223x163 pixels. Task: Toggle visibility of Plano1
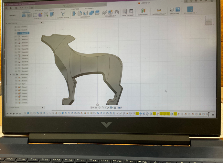click(x=16, y=87)
